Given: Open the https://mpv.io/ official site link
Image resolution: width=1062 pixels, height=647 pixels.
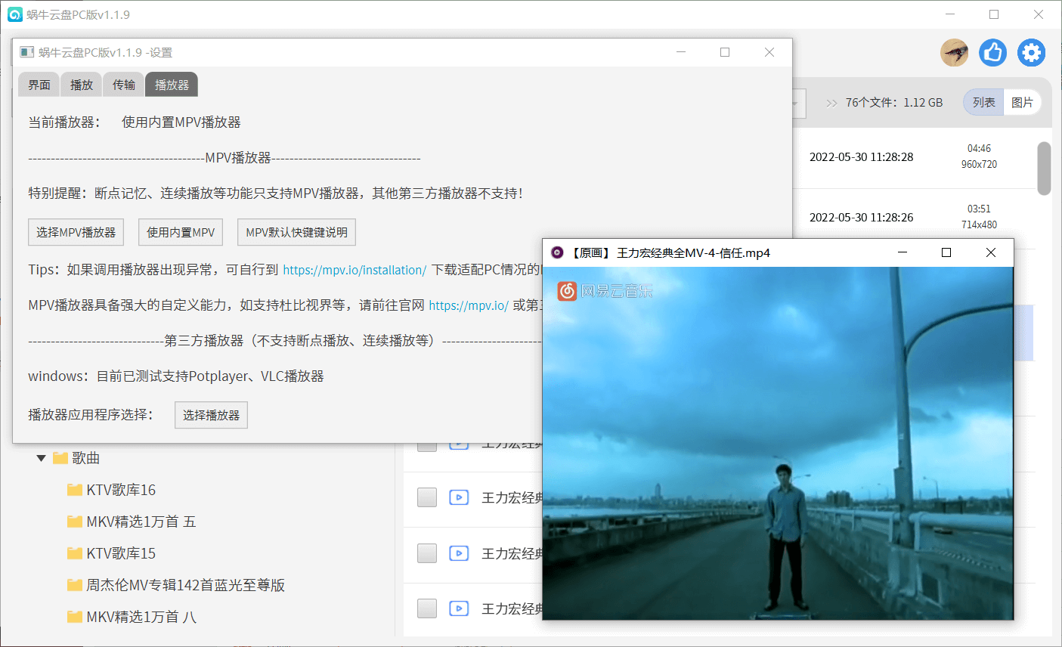Looking at the screenshot, I should coord(469,305).
